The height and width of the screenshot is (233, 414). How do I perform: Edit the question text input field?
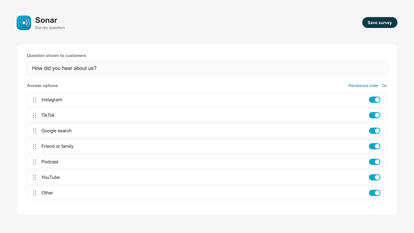[x=207, y=68]
